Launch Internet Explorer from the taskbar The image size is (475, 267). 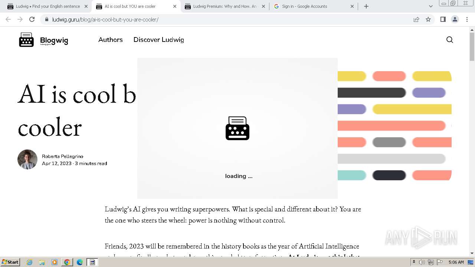(x=29, y=262)
